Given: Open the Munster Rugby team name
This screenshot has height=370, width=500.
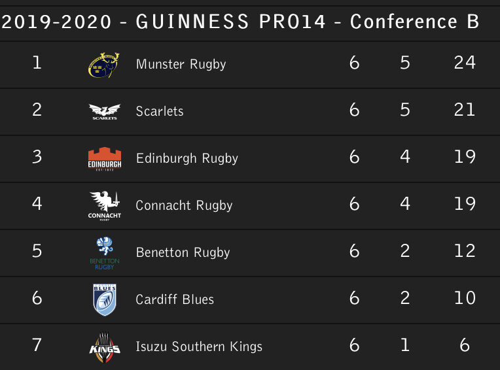Looking at the screenshot, I should [181, 64].
